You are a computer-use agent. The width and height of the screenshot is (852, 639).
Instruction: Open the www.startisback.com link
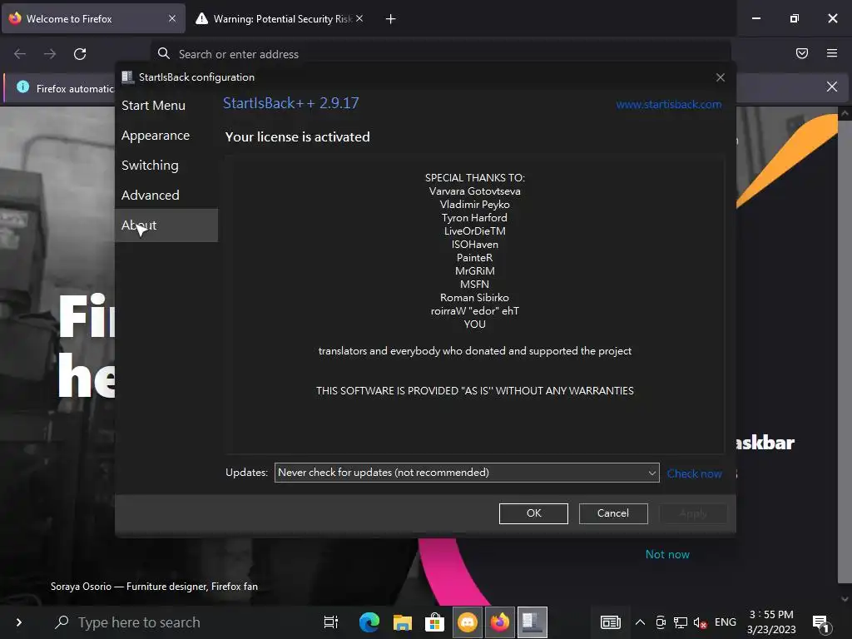[668, 104]
